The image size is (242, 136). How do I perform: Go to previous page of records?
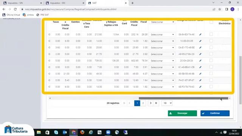129,103
